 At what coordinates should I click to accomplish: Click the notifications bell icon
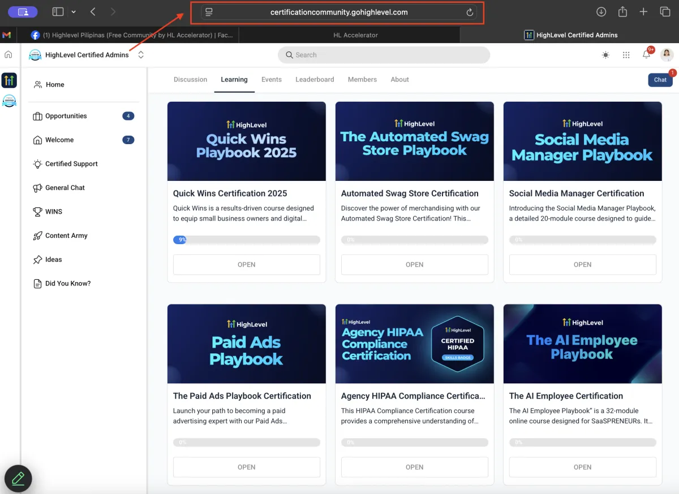coord(646,55)
